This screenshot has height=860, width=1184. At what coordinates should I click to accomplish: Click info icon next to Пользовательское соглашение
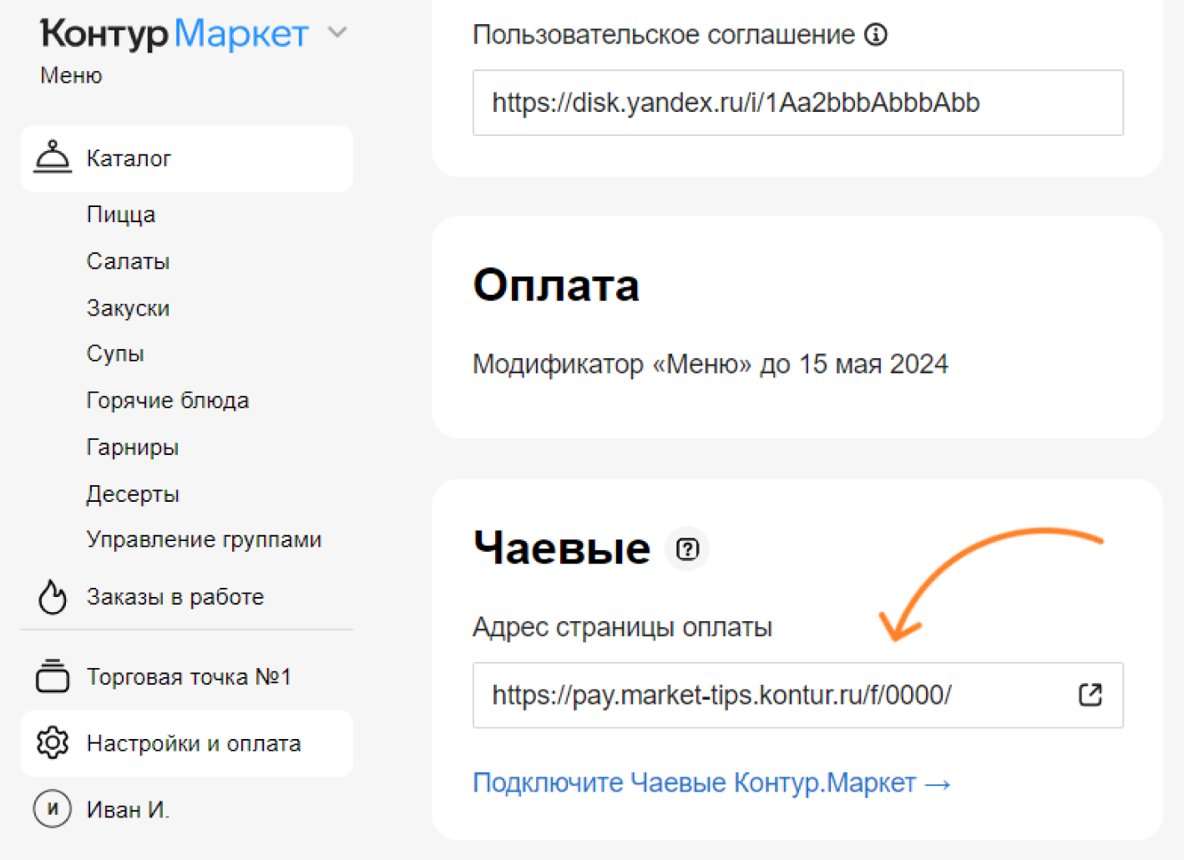coord(876,35)
